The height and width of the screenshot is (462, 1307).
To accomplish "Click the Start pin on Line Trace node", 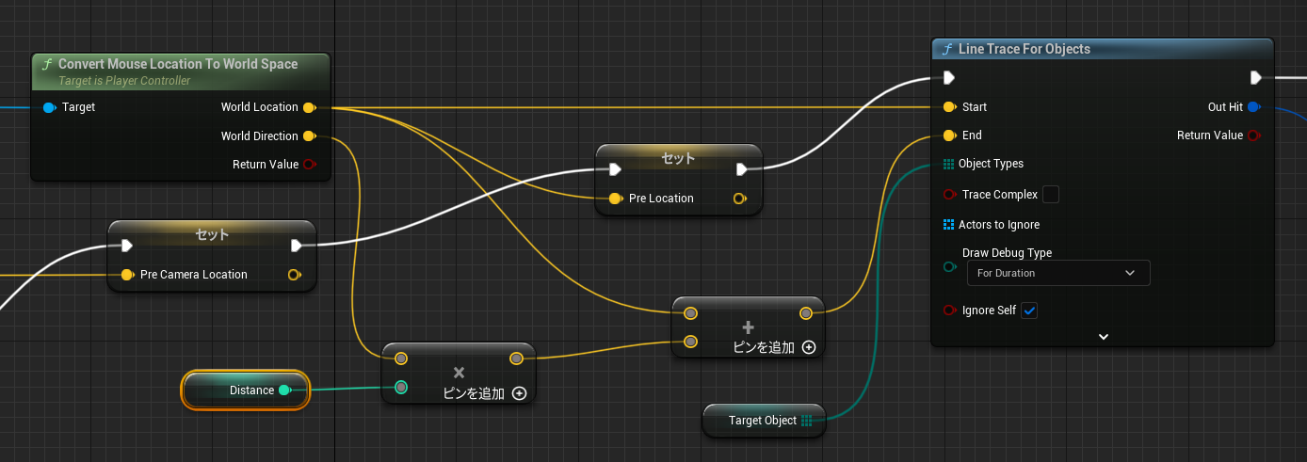I will click(949, 107).
